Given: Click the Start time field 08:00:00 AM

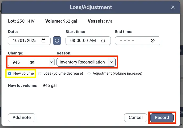Looking at the screenshot, I should [x=83, y=41].
